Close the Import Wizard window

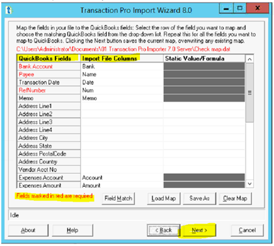pyautogui.click(x=258, y=8)
